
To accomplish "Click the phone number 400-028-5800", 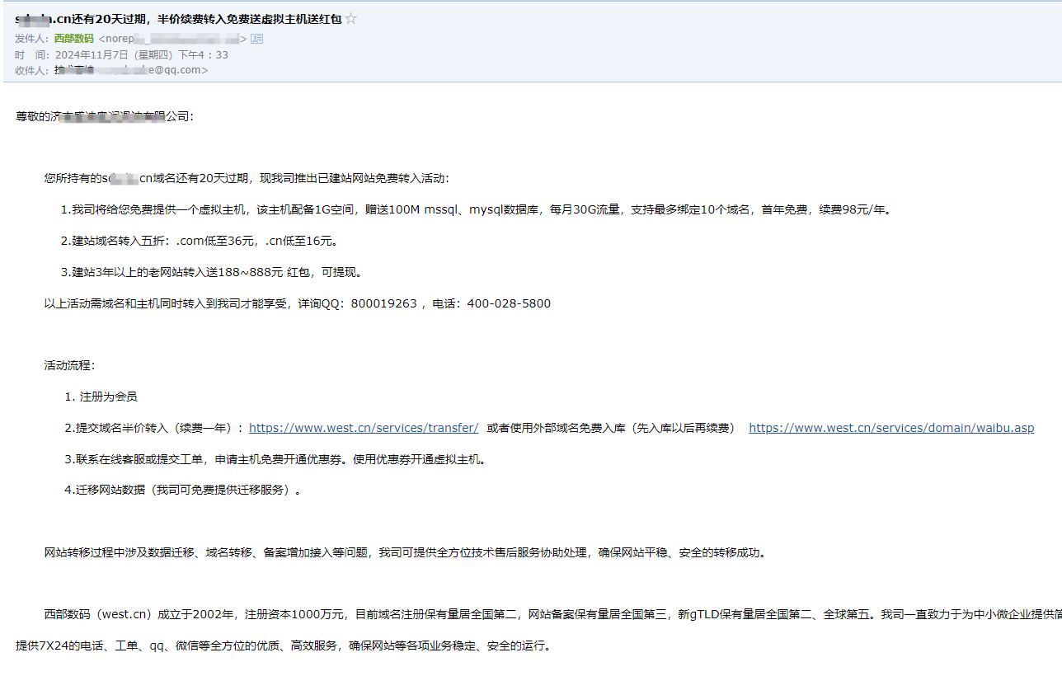I will click(509, 303).
